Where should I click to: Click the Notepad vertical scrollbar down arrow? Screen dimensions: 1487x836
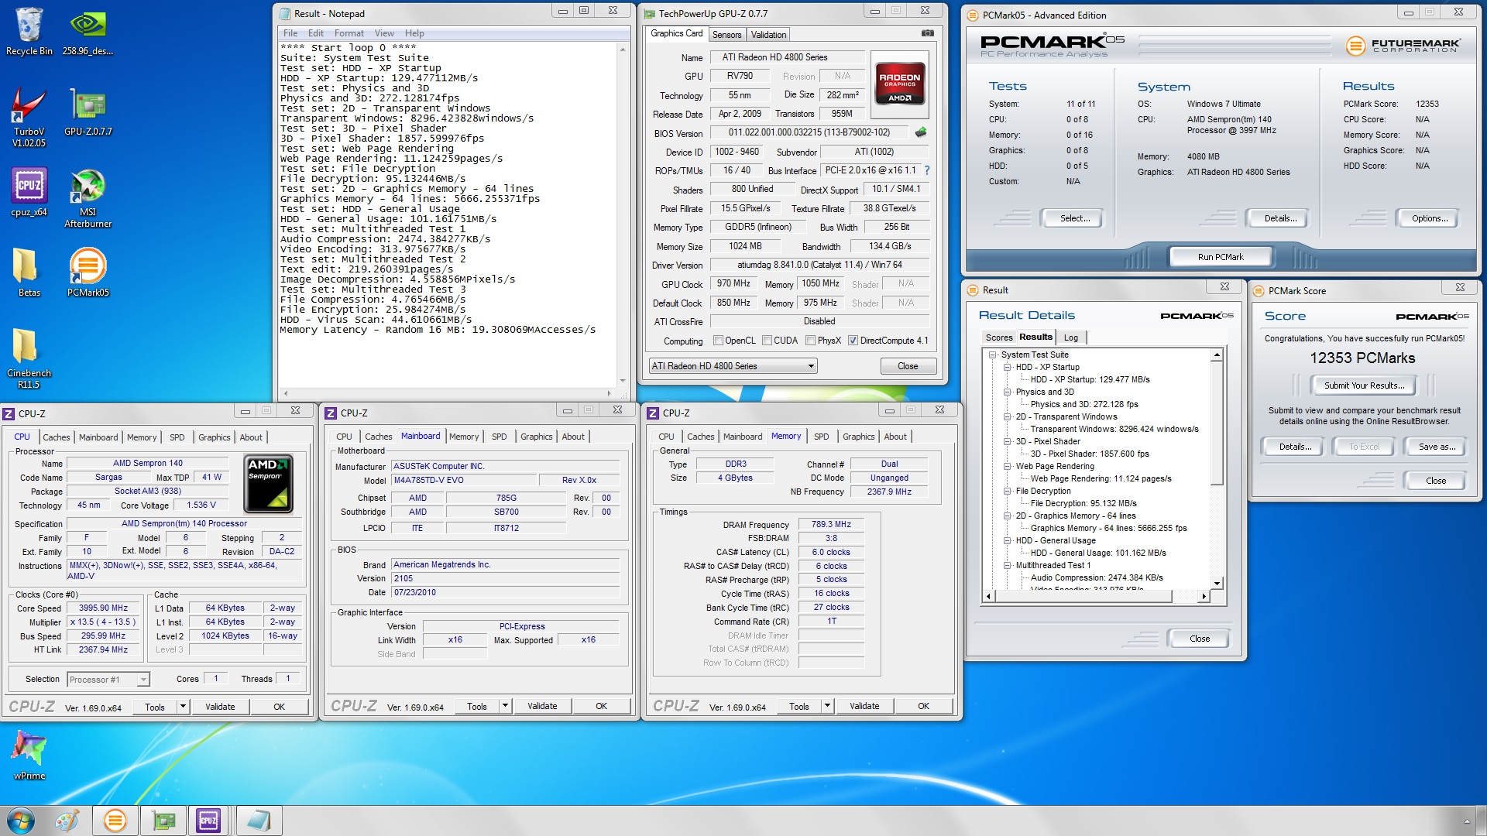(623, 381)
